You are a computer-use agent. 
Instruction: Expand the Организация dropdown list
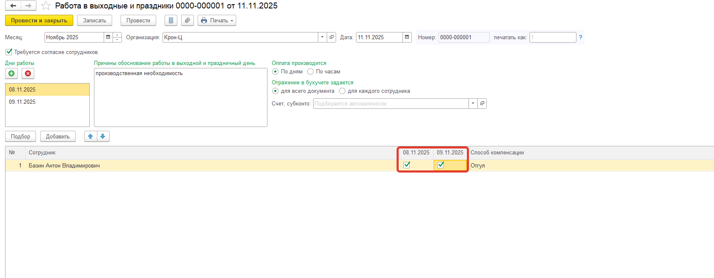tap(322, 37)
